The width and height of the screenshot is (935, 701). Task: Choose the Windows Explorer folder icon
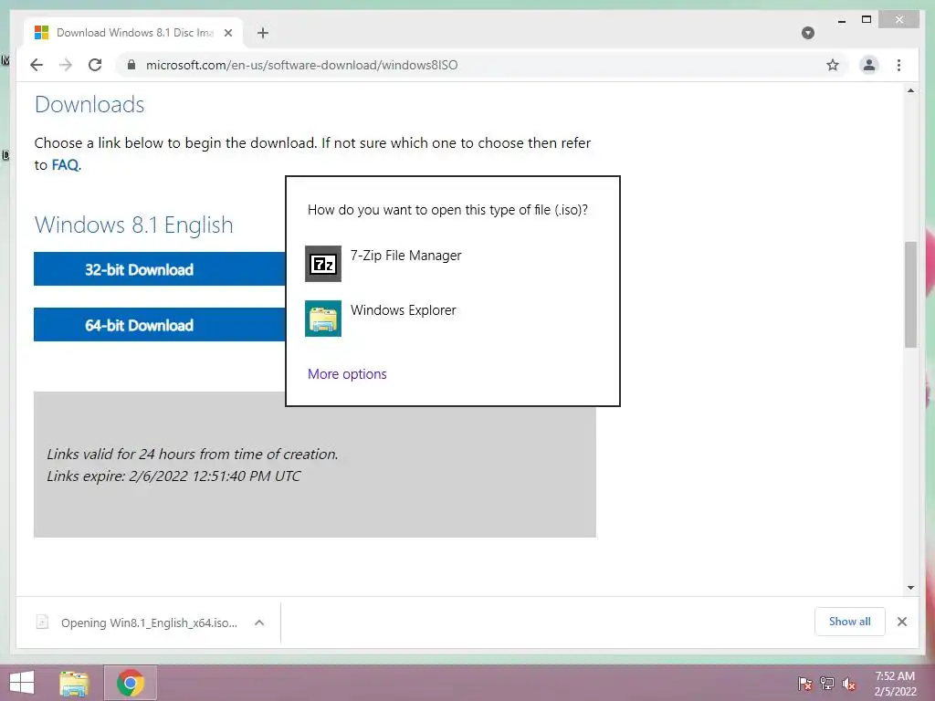[x=323, y=319]
